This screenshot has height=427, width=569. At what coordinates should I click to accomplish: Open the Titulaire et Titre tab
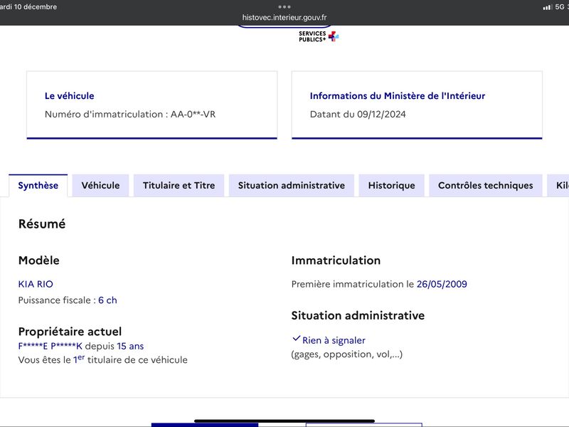tap(179, 186)
